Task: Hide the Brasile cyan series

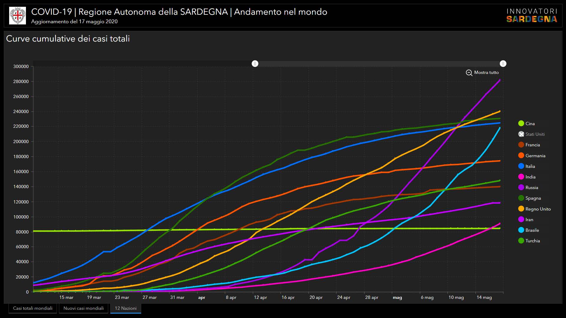Action: pos(521,230)
